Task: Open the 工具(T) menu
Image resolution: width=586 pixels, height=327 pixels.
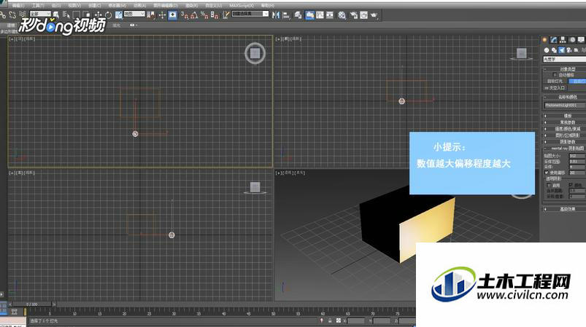Action: [38, 6]
